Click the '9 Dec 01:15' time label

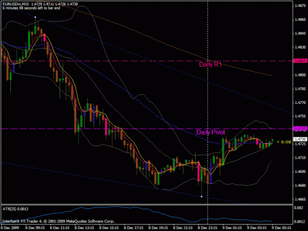[232, 228]
